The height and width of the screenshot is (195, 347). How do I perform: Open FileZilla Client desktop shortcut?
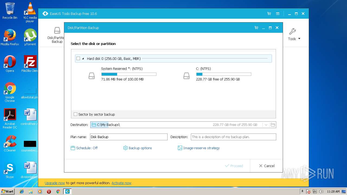point(30,64)
